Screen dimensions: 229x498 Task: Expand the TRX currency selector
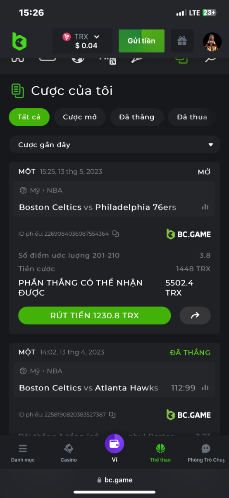(83, 41)
